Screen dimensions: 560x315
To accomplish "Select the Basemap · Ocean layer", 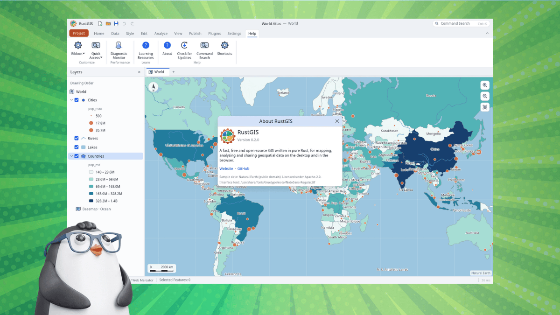I will click(93, 209).
